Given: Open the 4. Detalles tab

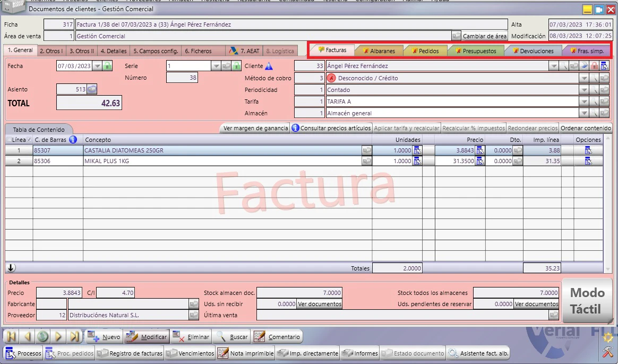Looking at the screenshot, I should pyautogui.click(x=114, y=51).
